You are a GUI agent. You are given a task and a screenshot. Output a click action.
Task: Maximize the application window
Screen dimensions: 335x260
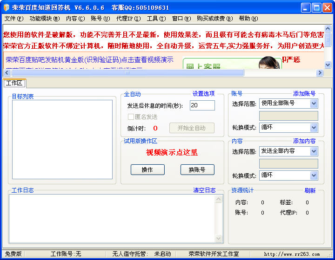[x=316, y=8]
